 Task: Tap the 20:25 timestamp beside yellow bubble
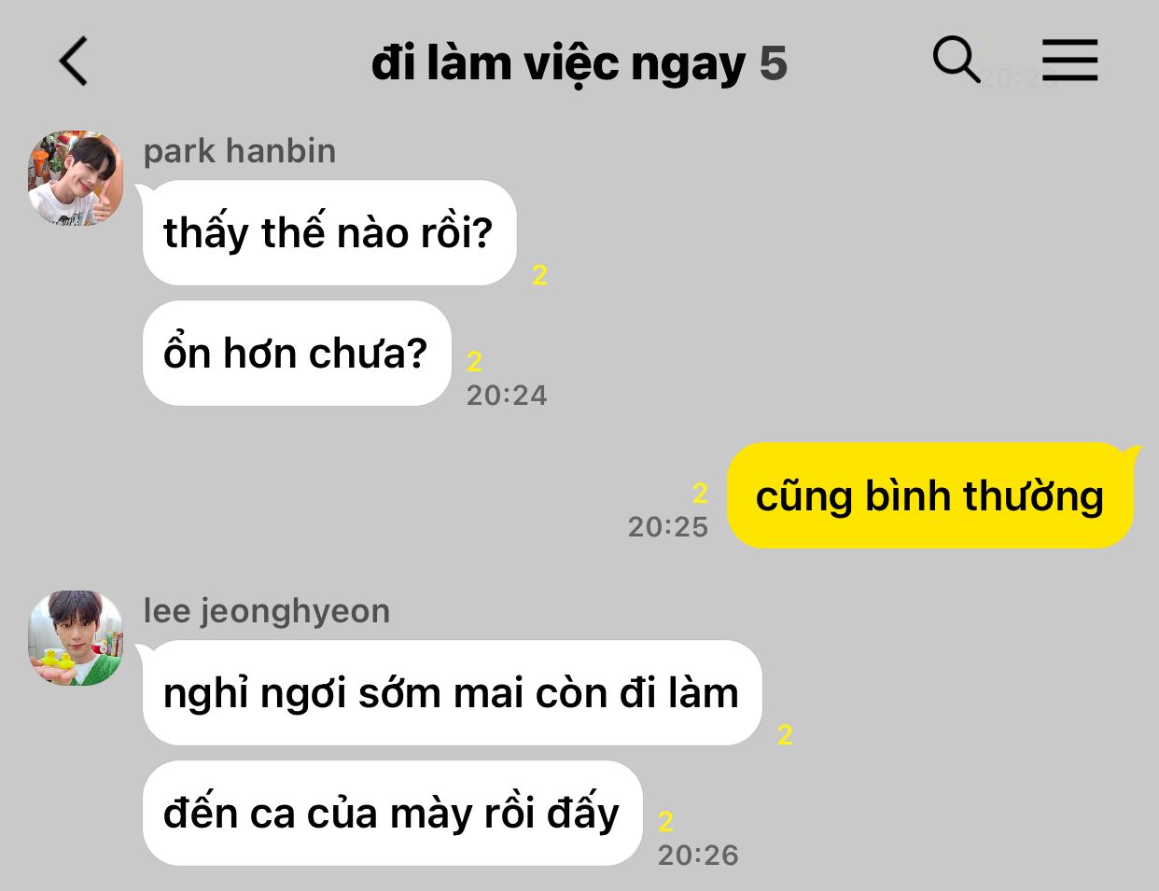(x=668, y=527)
